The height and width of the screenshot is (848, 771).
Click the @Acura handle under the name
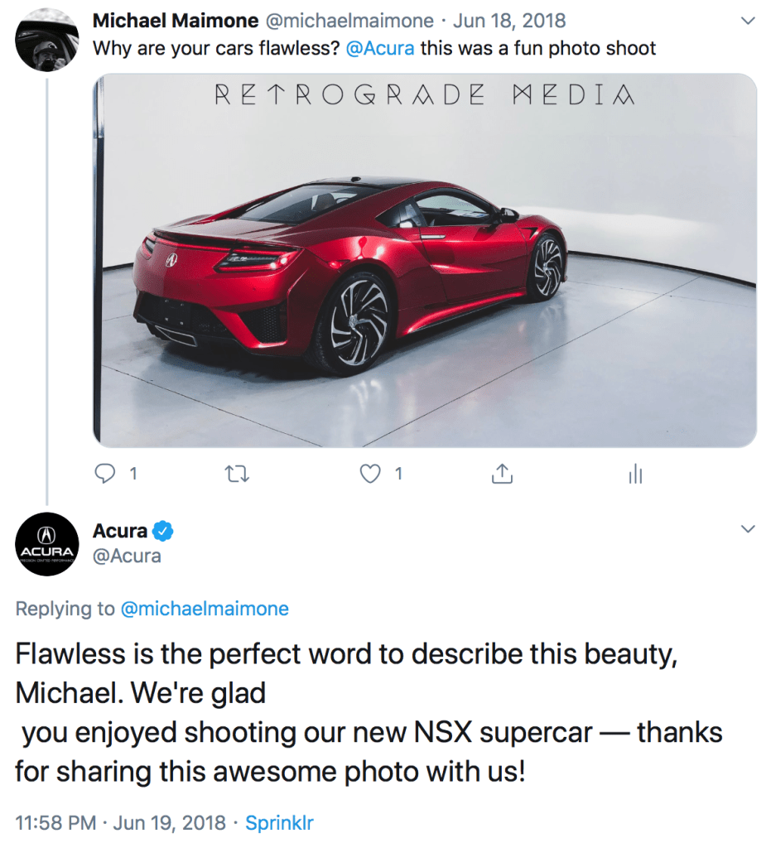coord(127,556)
